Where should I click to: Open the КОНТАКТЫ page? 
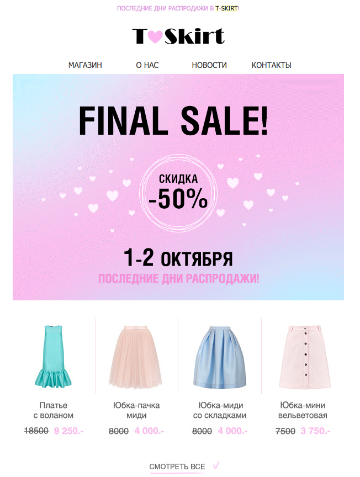[x=272, y=65]
